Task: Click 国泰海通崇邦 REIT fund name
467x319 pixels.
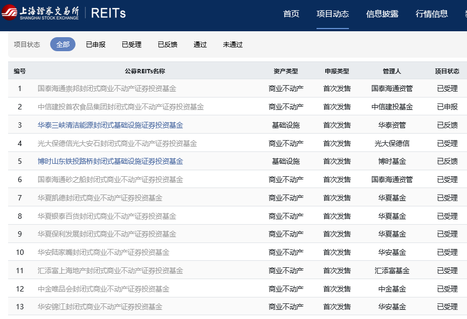Action: tap(107, 88)
